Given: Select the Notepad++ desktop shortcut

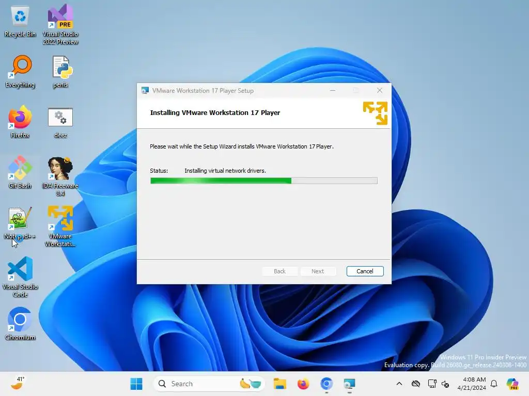Looking at the screenshot, I should point(20,223).
